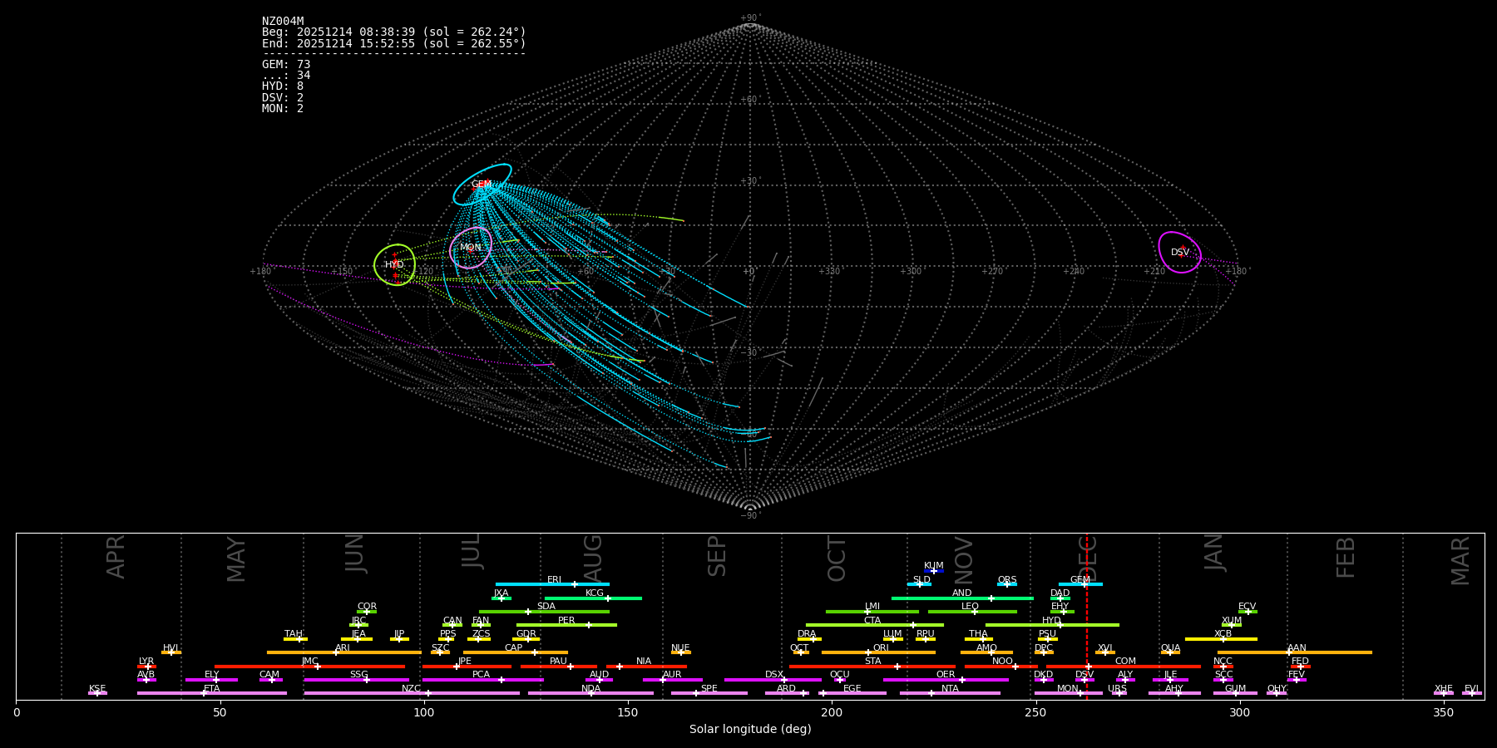1497x748 pixels.
Task: Click the KSE shower label in the timeline
Action: coord(97,689)
